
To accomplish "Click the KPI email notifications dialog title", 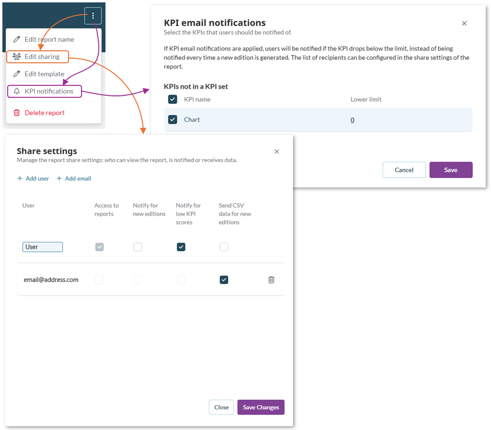I will [x=214, y=23].
